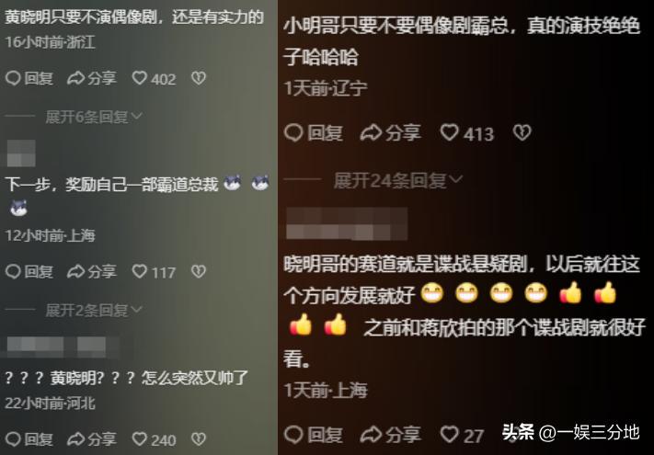The width and height of the screenshot is (654, 455).
Task: Reply to the 22小时前·河北 comment
Action: 29,439
